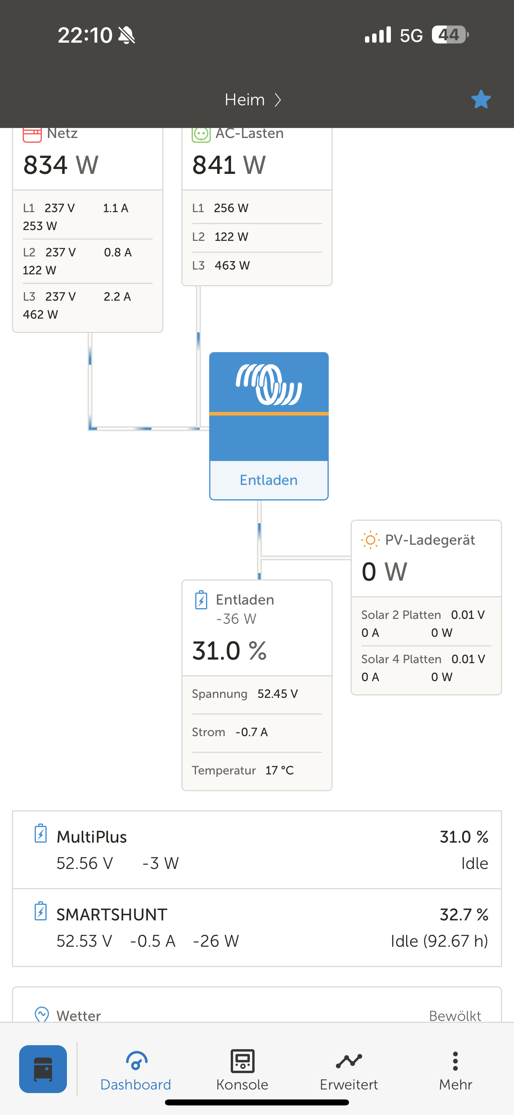This screenshot has height=1115, width=514.
Task: Open the Konsole tab
Action: coord(242,1070)
